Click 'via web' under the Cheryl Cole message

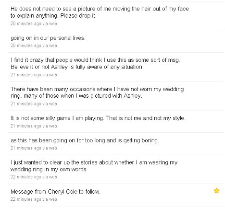pyautogui.click(x=50, y=199)
